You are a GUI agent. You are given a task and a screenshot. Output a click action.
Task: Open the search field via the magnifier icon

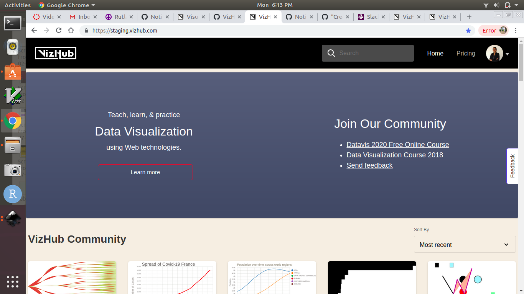click(x=331, y=53)
